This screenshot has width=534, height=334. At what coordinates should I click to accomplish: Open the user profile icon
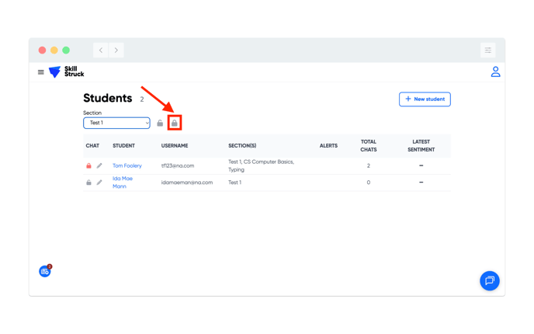(495, 72)
